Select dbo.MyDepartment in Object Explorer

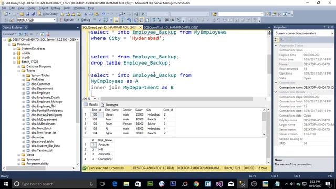click(x=44, y=119)
